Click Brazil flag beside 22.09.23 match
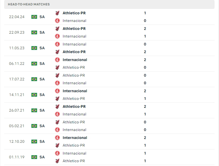This screenshot has height=166, width=219. (x=34, y=32)
